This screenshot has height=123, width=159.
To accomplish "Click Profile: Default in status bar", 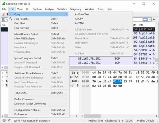I will pyautogui.click(x=145, y=121).
